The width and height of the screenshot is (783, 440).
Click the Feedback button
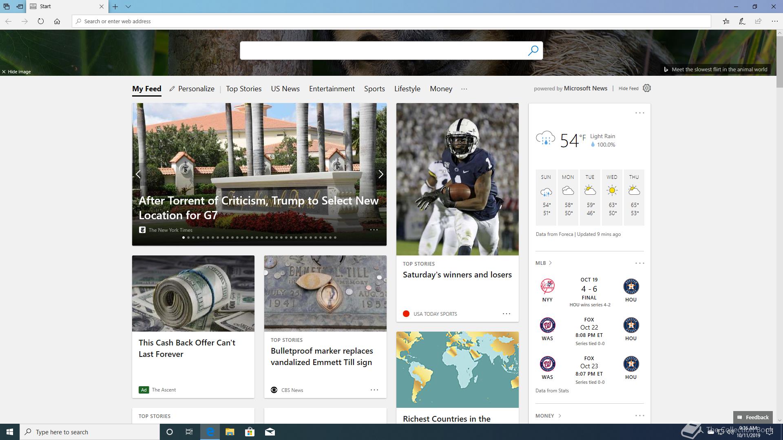point(753,417)
